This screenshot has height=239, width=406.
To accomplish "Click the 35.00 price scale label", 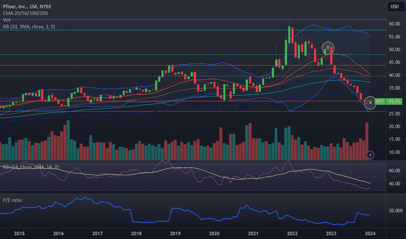I will point(394,88).
